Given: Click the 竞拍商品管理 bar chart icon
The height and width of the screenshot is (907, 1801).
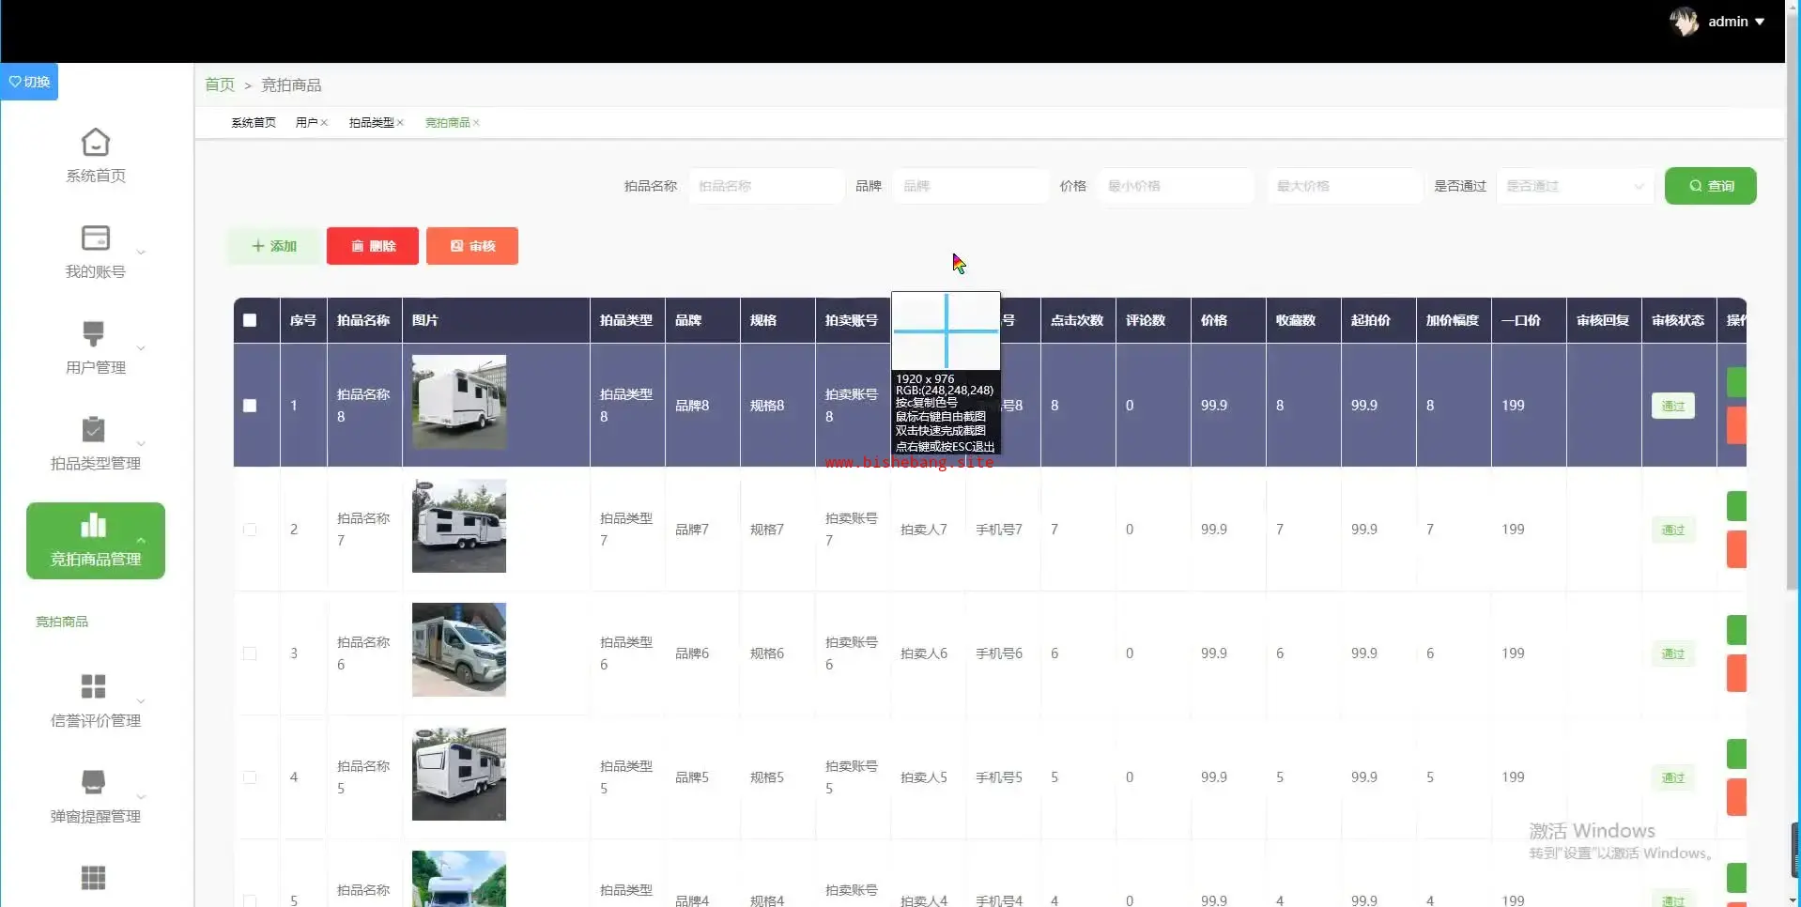Looking at the screenshot, I should coord(94,525).
